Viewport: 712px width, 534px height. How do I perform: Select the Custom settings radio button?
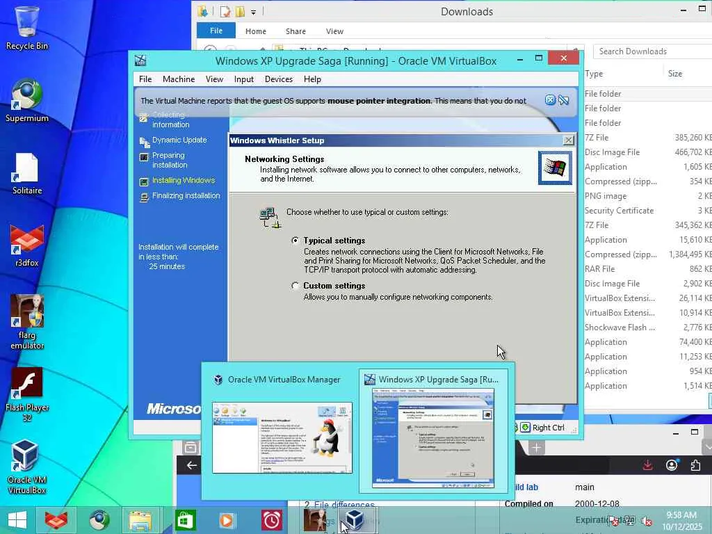(x=295, y=286)
